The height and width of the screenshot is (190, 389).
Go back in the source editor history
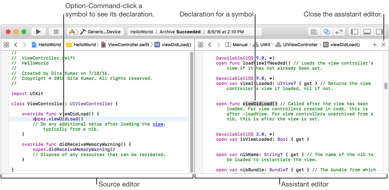(x=16, y=45)
